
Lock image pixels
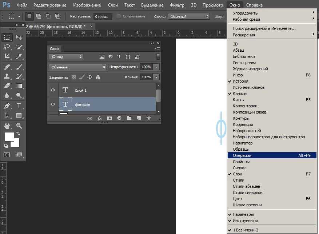click(82, 77)
